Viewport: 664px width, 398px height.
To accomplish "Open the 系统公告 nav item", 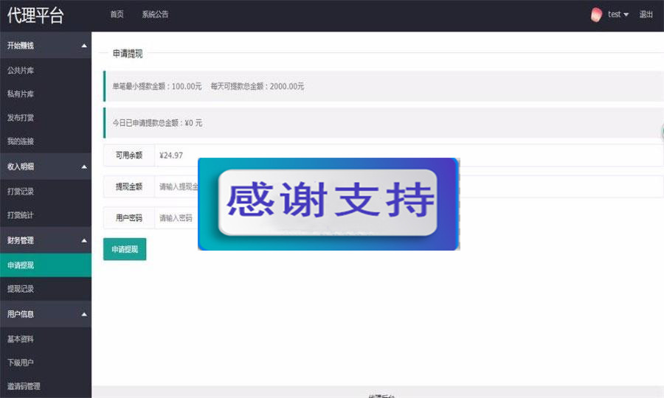I will (155, 15).
